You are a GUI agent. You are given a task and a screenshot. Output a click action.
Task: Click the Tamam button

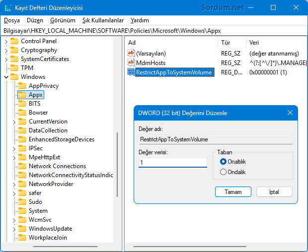pos(233,192)
